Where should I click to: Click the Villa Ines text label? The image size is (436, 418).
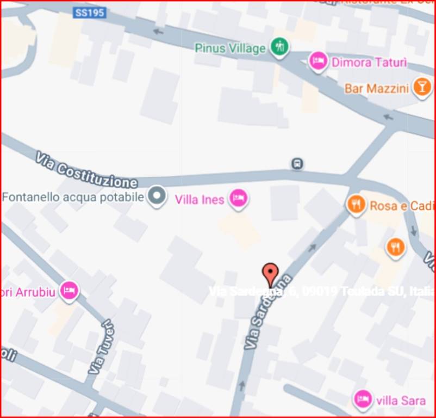pyautogui.click(x=200, y=200)
